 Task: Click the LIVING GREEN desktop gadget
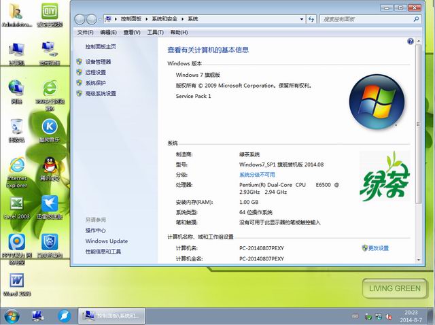395,288
